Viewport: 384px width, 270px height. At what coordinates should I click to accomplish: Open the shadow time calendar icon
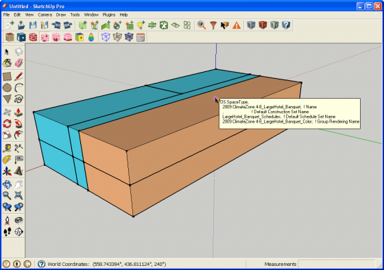tap(141, 37)
